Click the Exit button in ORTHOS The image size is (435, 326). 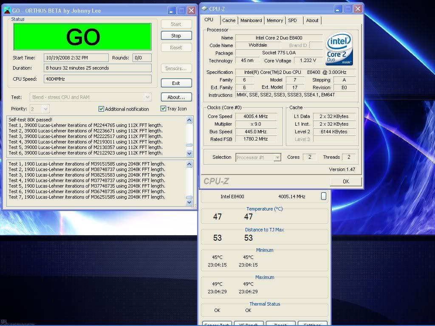click(x=176, y=83)
